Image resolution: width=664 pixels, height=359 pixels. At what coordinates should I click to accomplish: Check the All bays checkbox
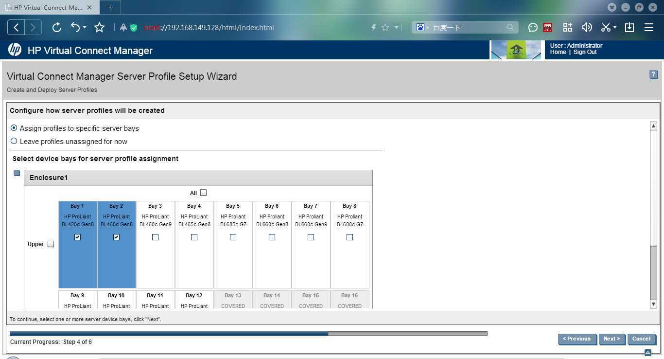pos(203,193)
